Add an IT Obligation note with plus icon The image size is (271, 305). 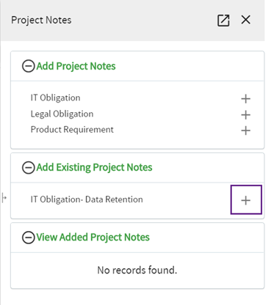pos(245,99)
